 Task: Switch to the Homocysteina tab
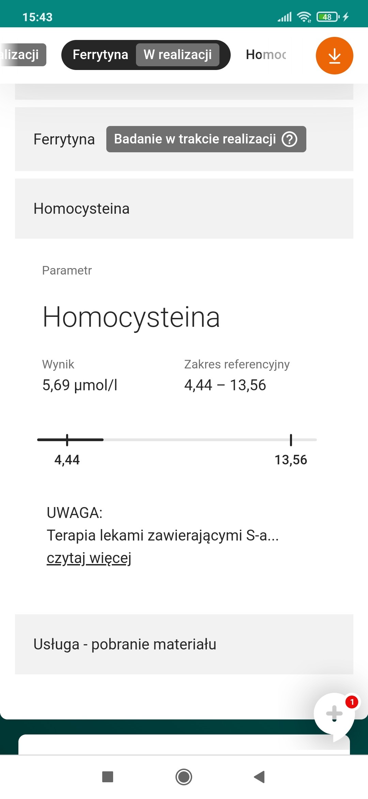(x=266, y=55)
